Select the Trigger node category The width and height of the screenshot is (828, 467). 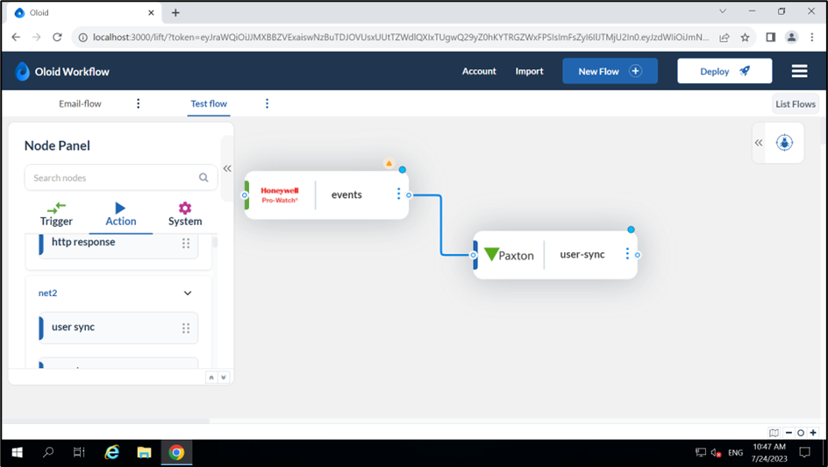coord(56,215)
